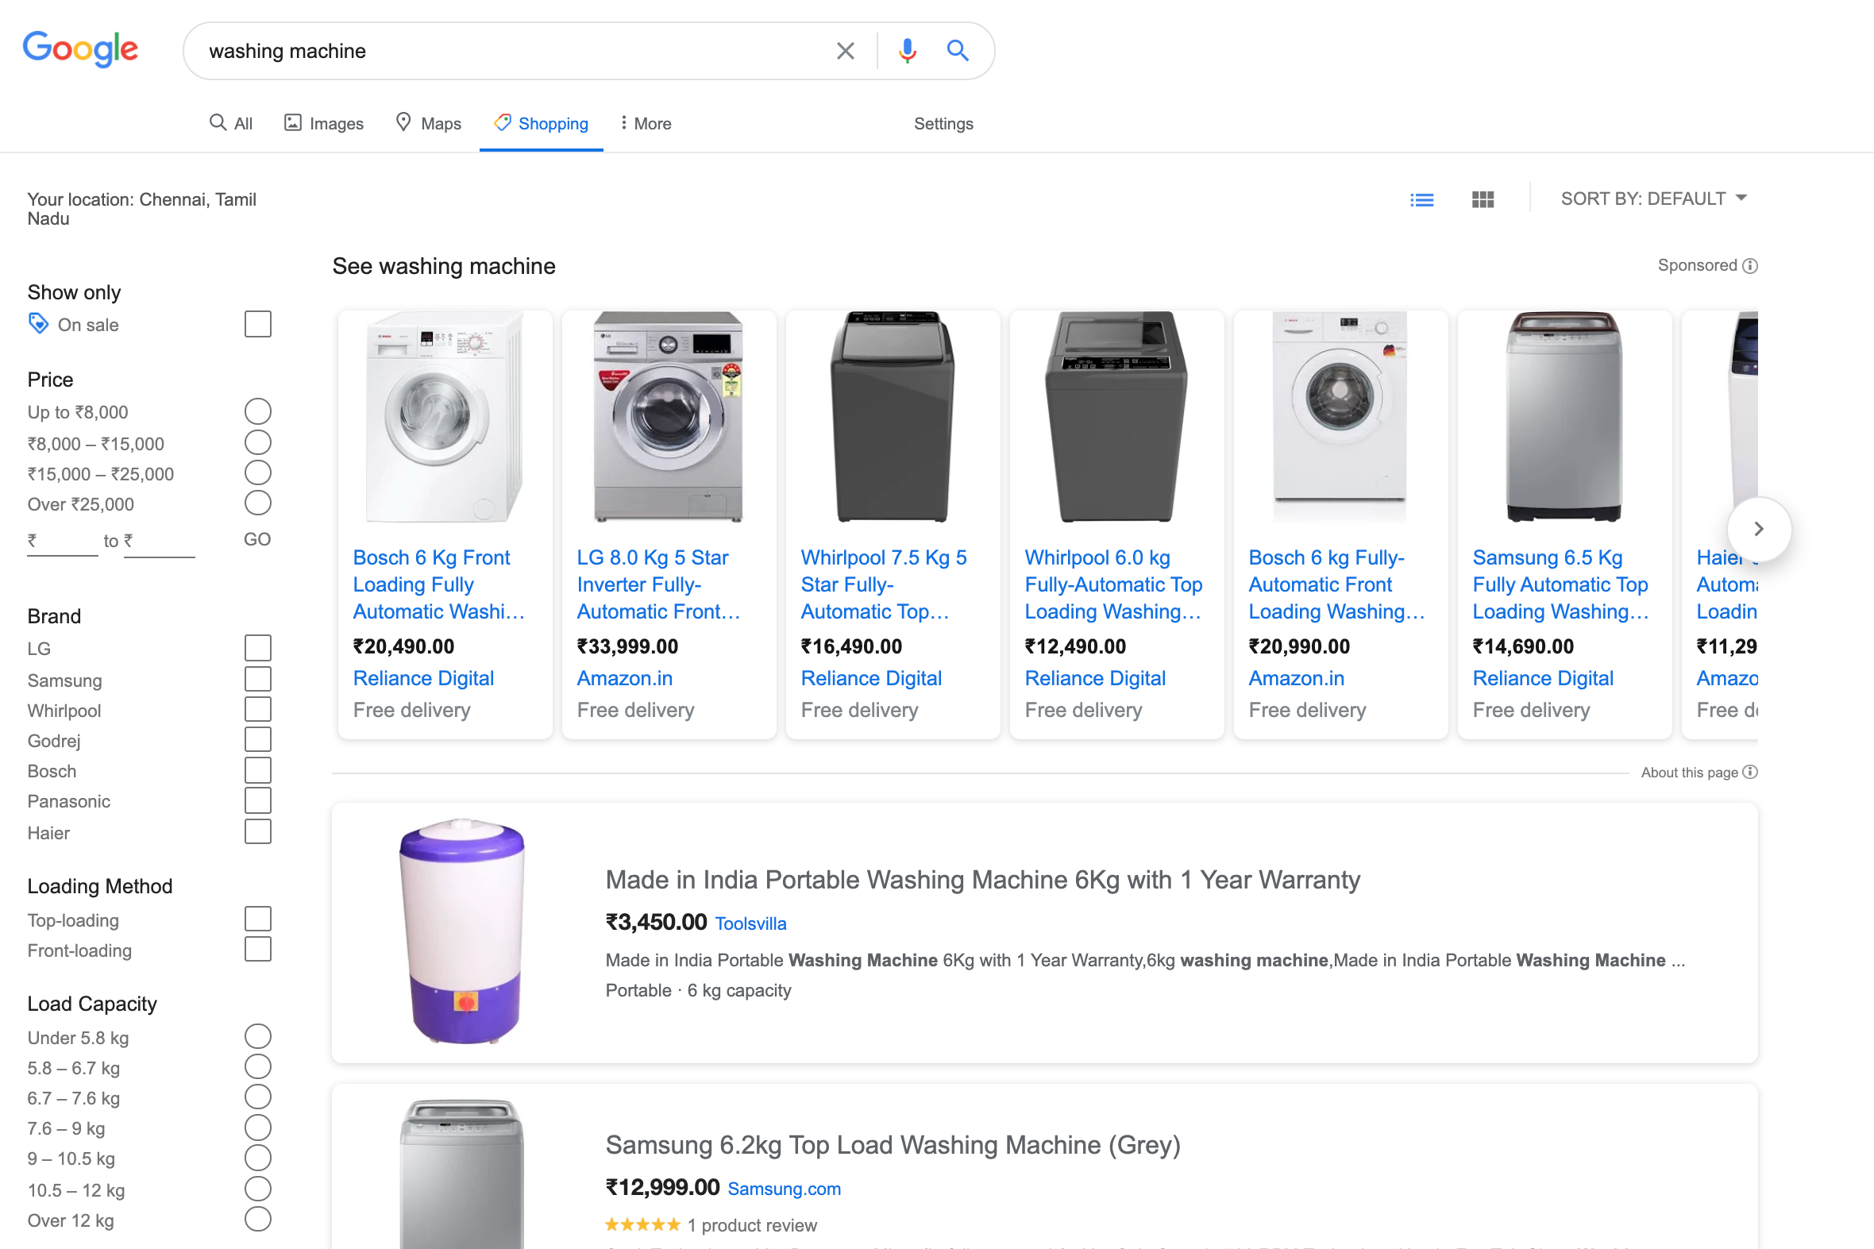Screen dimensions: 1874x1249
Task: Open Made in India Portable Washing Machine listing
Action: 983,881
